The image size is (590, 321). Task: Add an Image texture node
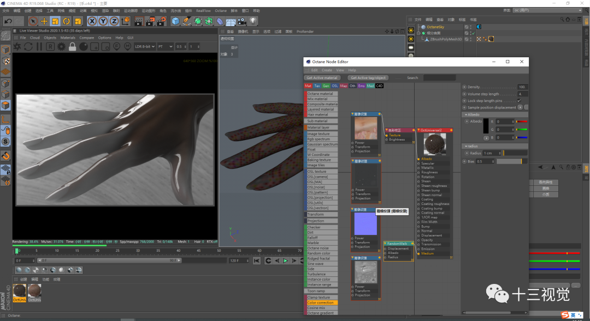(321, 134)
